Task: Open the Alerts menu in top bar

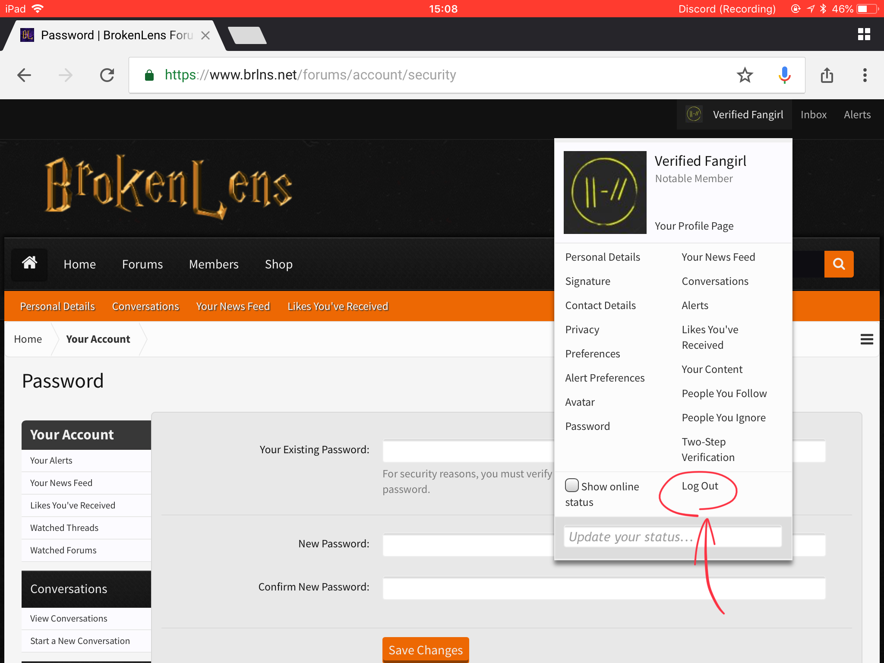Action: (857, 115)
